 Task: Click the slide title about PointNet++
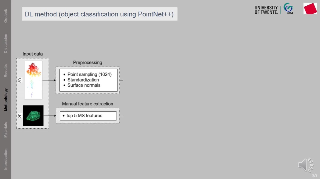click(99, 14)
